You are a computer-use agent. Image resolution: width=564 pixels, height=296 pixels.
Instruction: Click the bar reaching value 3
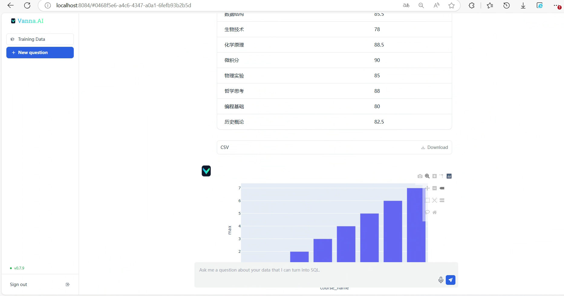pyautogui.click(x=323, y=250)
